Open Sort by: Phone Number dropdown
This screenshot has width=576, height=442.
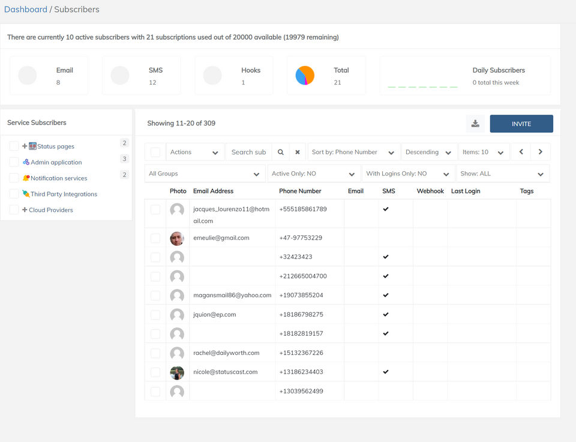(354, 152)
